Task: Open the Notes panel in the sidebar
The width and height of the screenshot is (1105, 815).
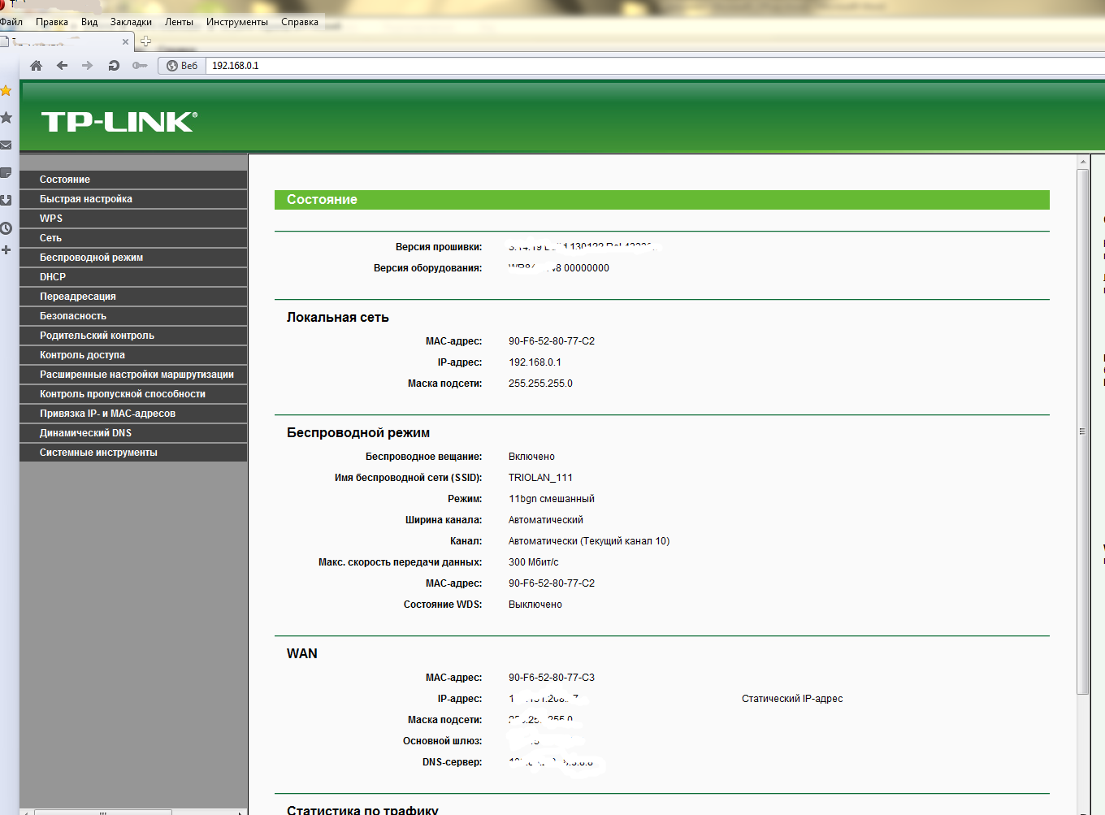Action: pos(6,172)
